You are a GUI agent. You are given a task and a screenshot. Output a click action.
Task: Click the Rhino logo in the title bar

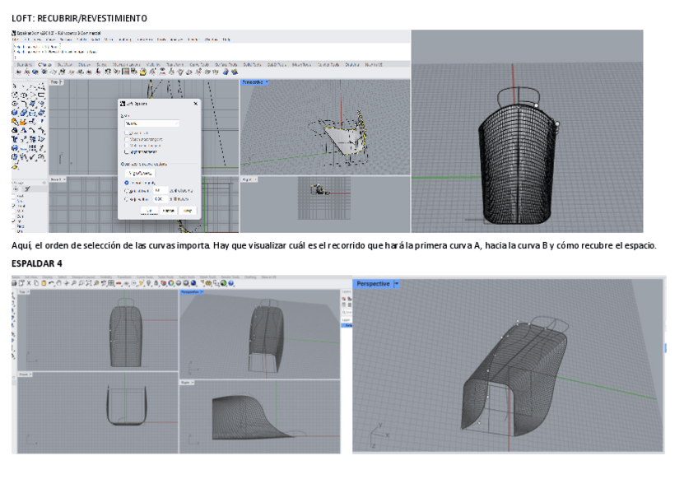click(x=14, y=33)
